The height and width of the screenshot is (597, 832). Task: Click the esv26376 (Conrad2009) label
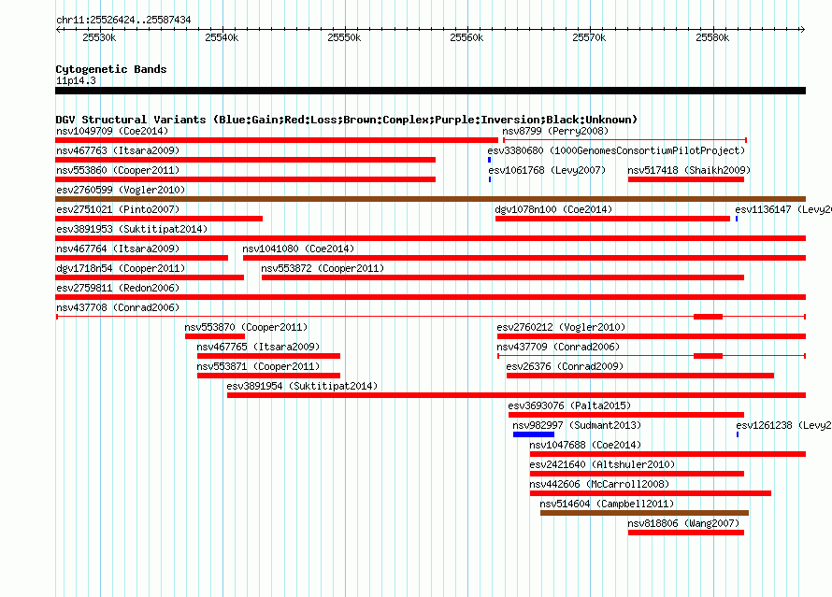point(565,366)
